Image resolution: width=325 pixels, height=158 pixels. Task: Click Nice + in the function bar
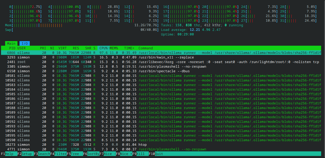point(124,154)
